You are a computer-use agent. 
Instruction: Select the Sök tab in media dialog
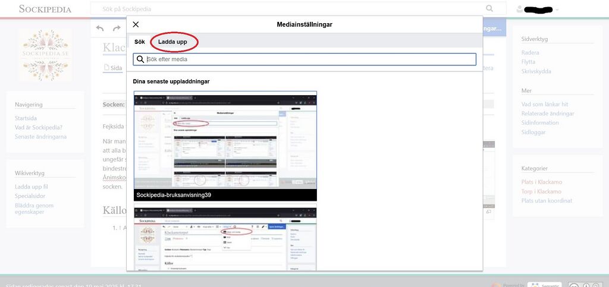click(140, 42)
